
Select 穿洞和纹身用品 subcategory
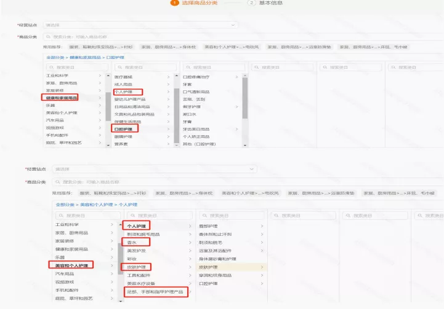click(215, 275)
